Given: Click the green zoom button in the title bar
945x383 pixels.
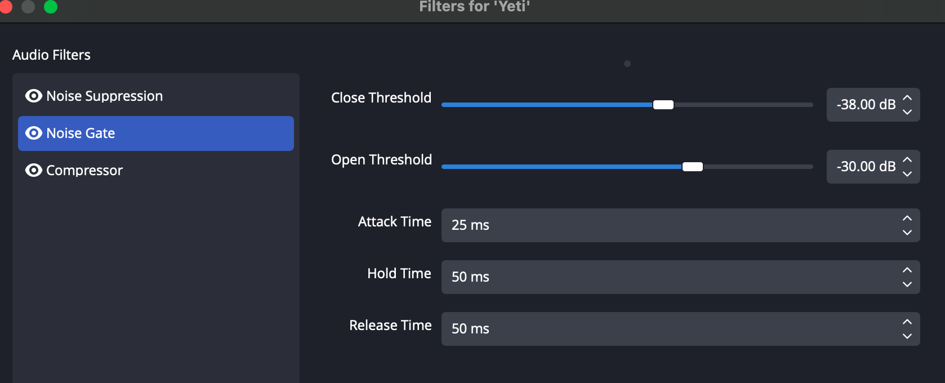Looking at the screenshot, I should tap(50, 7).
